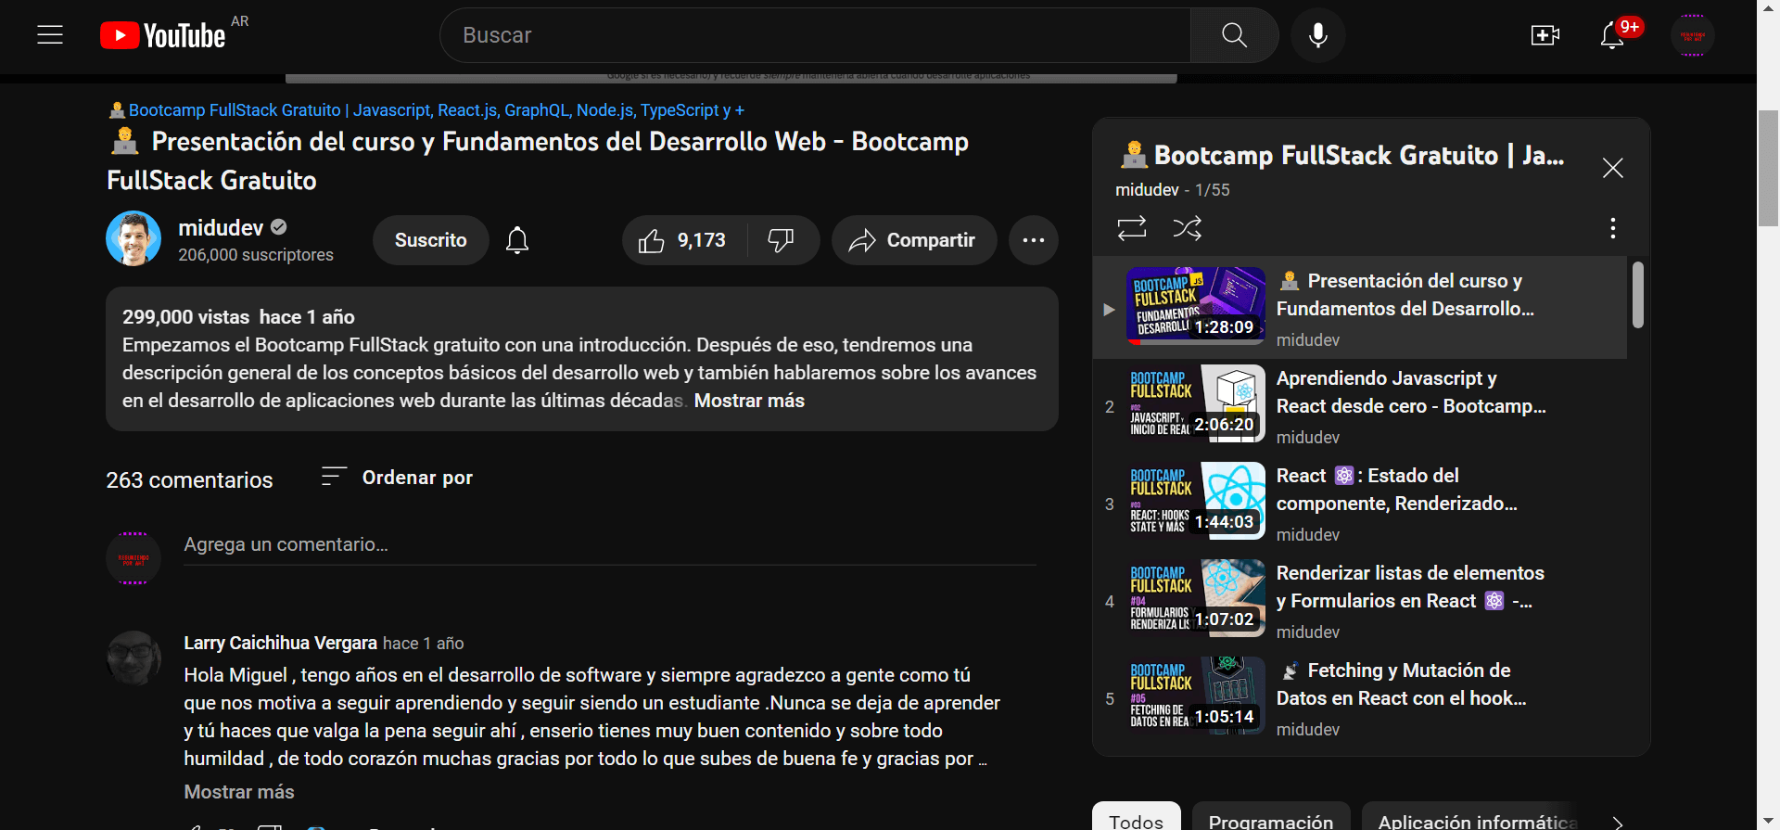Open playlist three-dot options menu
The height and width of the screenshot is (830, 1780).
pyautogui.click(x=1612, y=228)
